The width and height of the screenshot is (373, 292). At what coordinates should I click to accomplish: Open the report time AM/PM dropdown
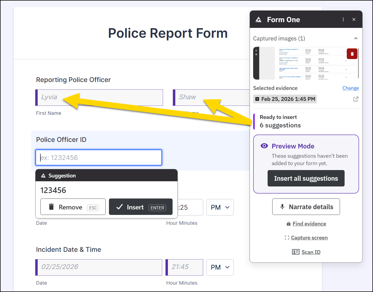coord(220,207)
